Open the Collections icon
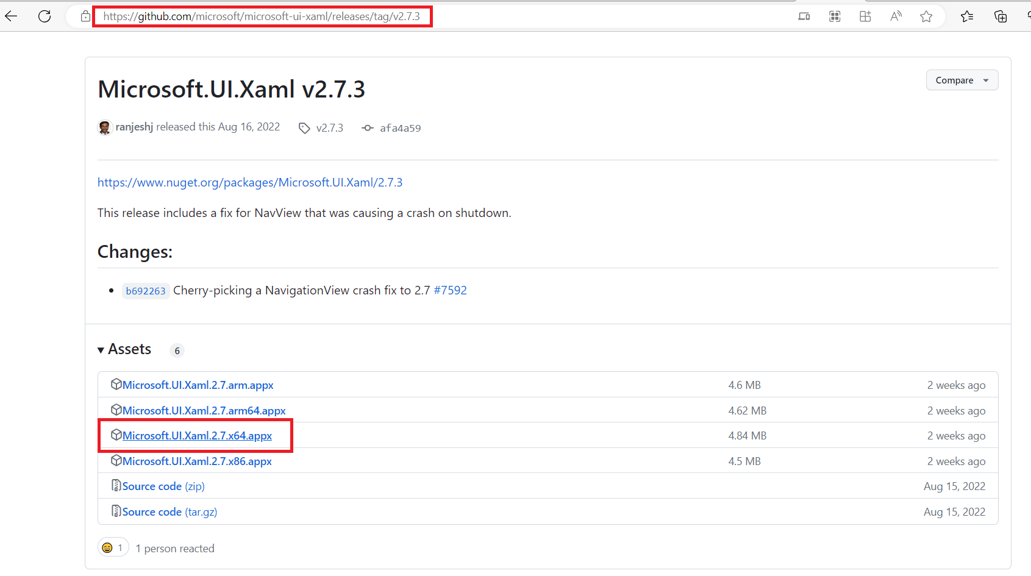1031x576 pixels. tap(1001, 16)
